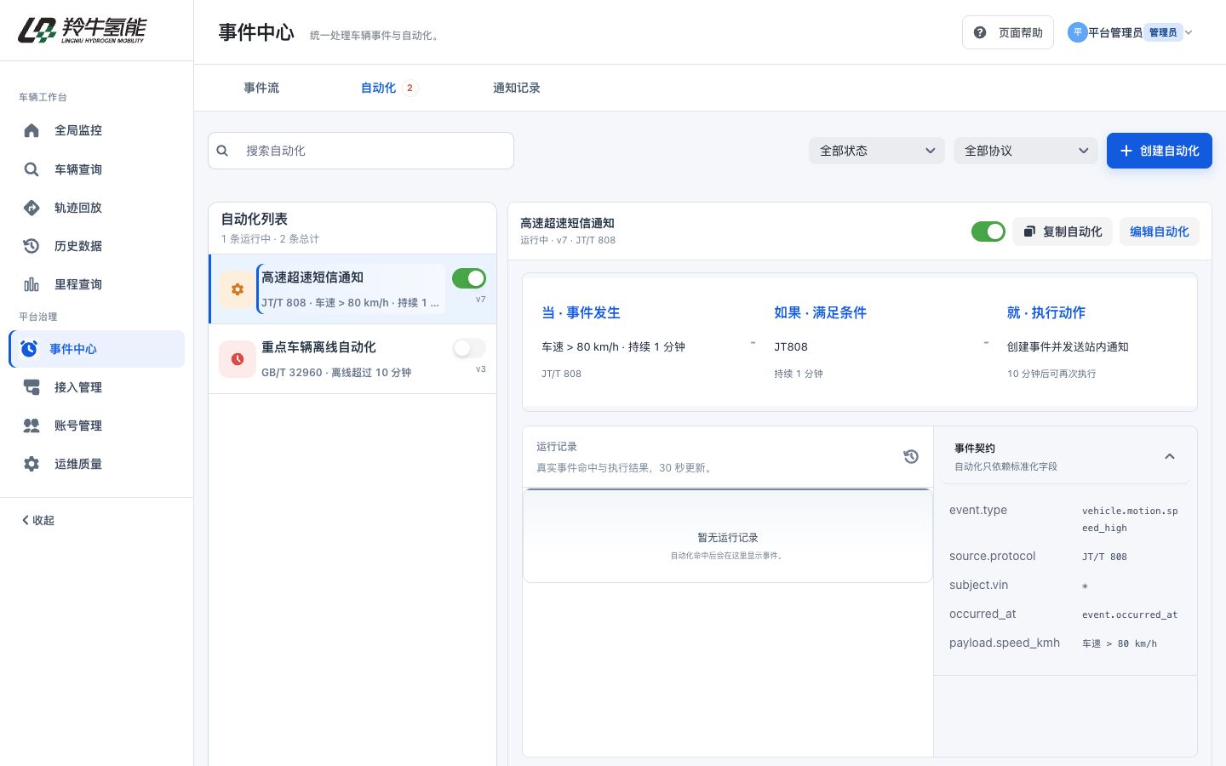
Task: Expand the 平台管理员 account menu arrow
Action: click(1189, 32)
